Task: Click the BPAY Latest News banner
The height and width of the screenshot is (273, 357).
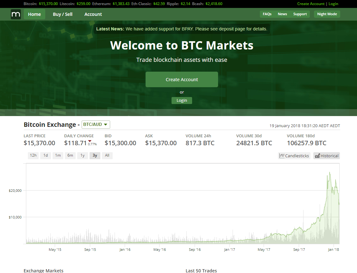Action: (x=182, y=29)
